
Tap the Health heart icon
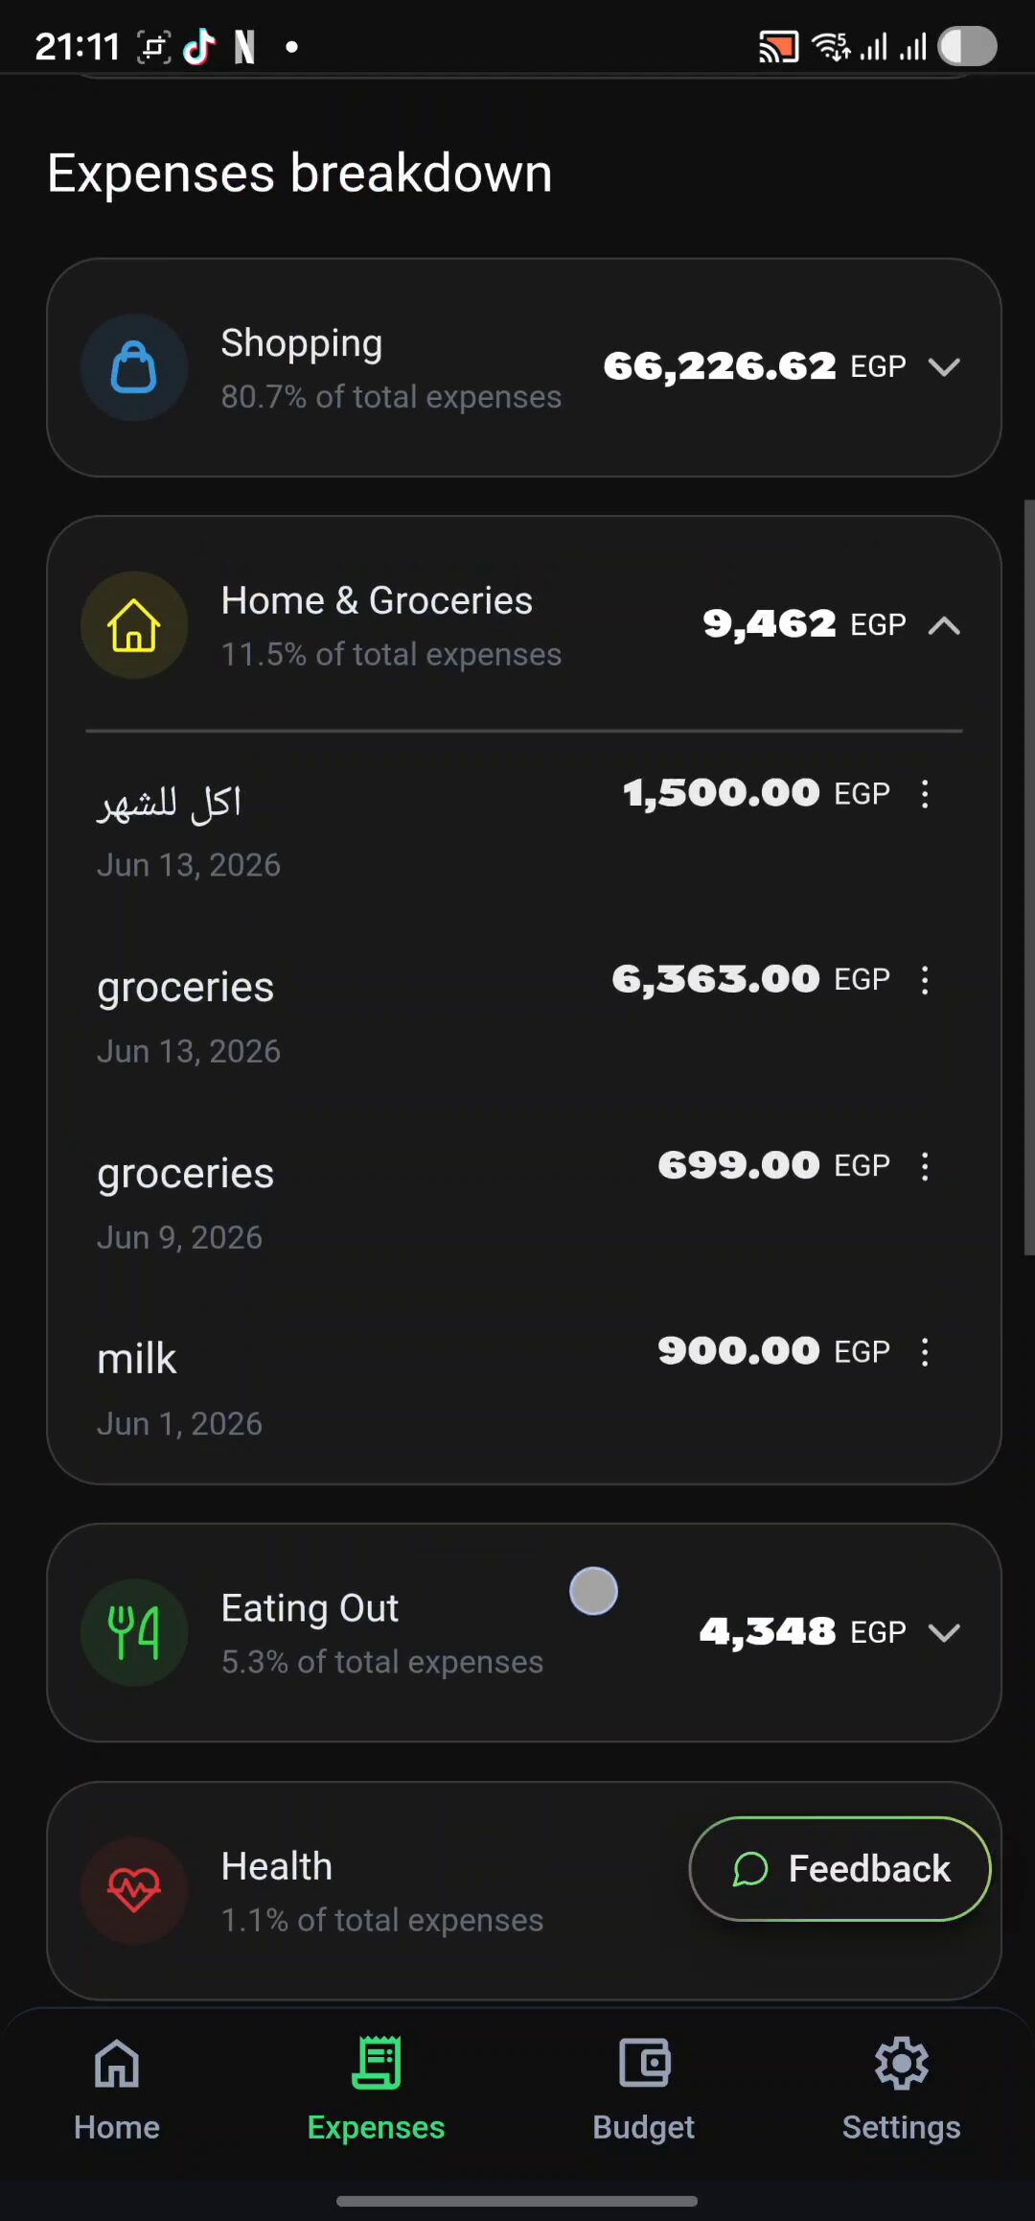pyautogui.click(x=134, y=1890)
